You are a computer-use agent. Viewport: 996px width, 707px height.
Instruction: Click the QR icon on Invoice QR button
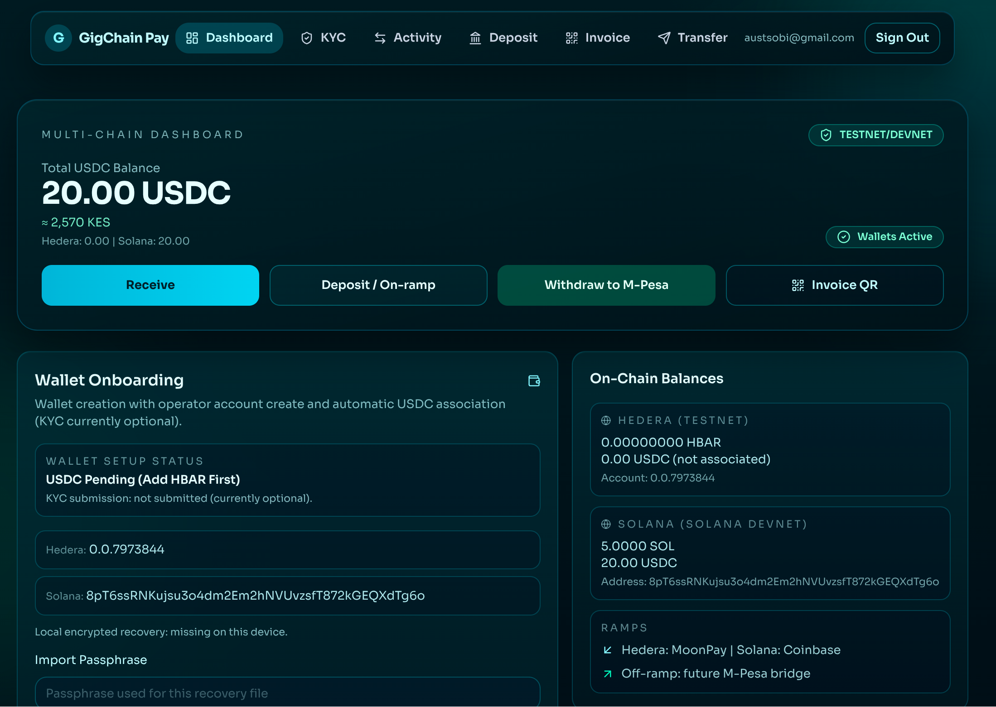(x=798, y=285)
